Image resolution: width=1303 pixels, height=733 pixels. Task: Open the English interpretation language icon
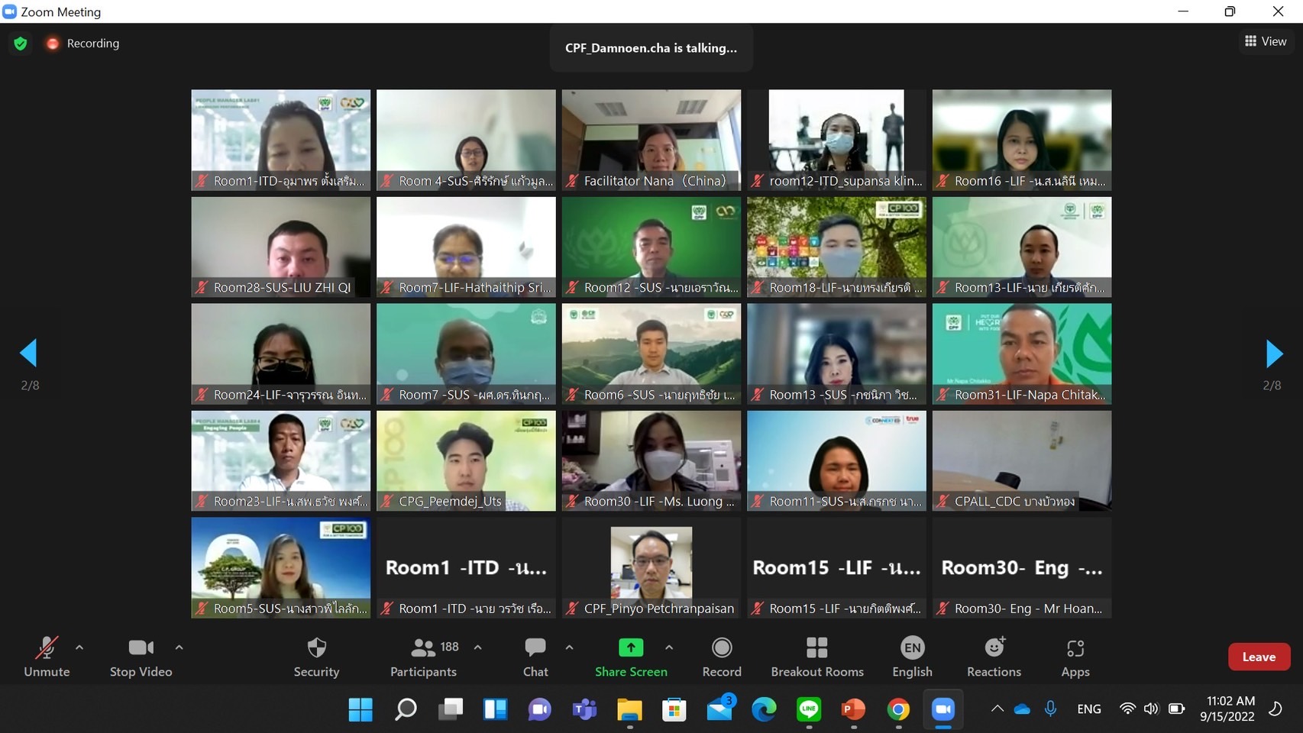[x=912, y=648]
